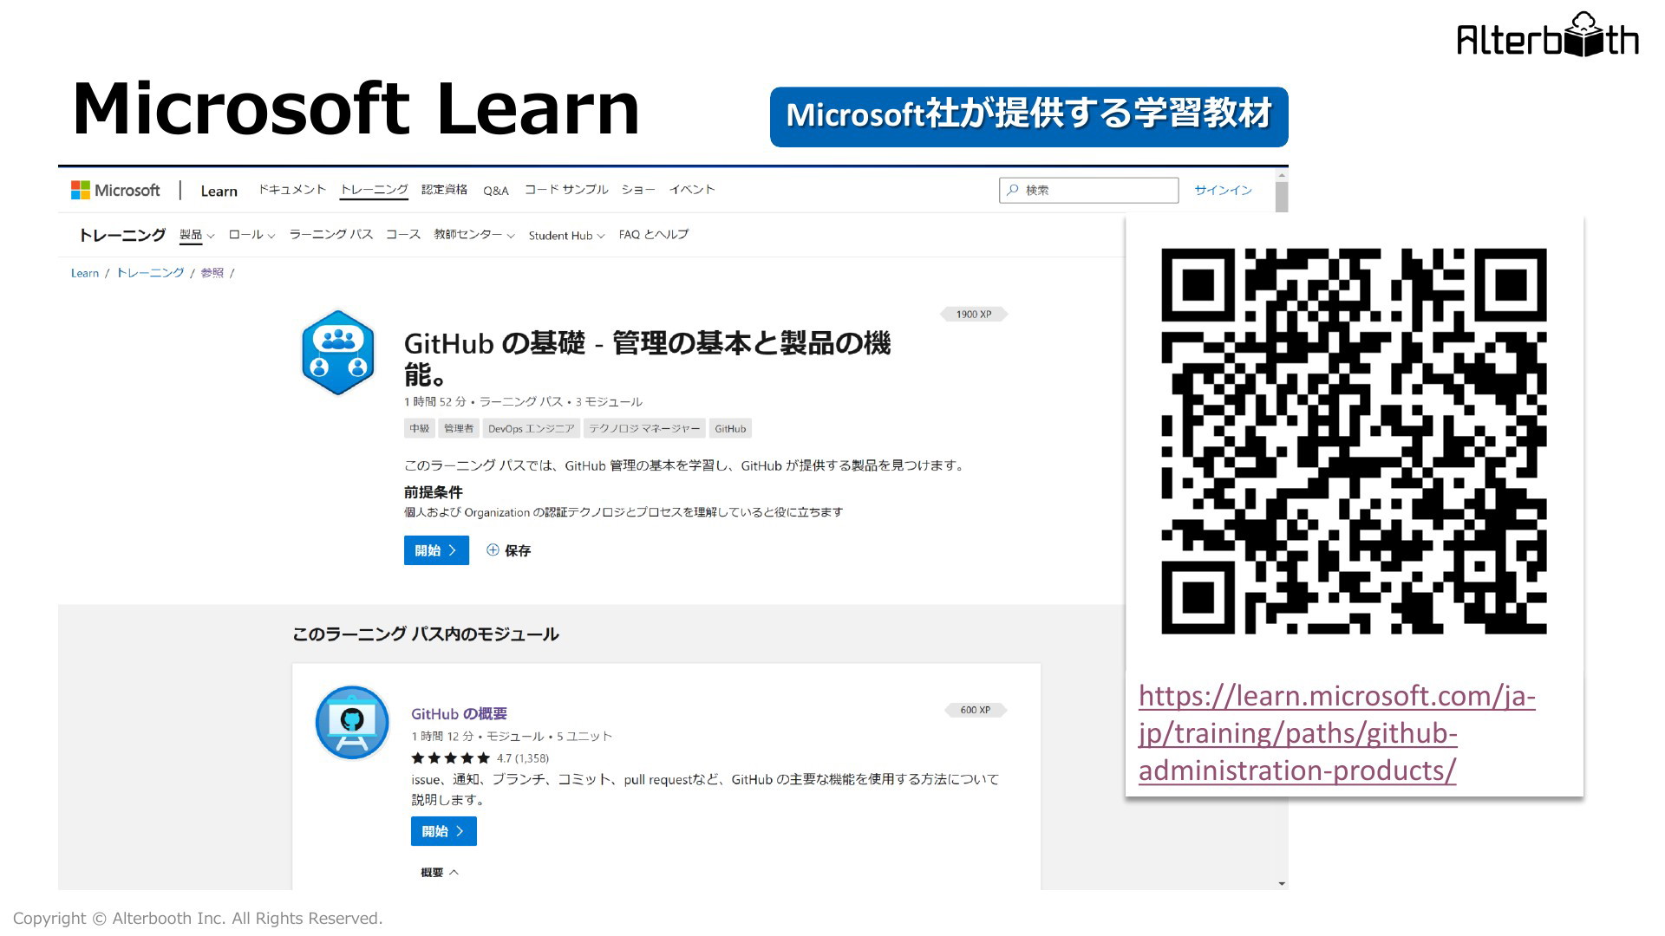
Task: Click the DevOps エンジニア tag
Action: (531, 428)
